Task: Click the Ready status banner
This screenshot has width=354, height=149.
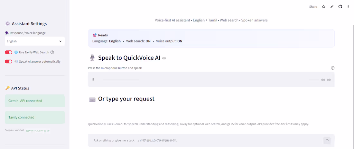Action: pyautogui.click(x=211, y=38)
